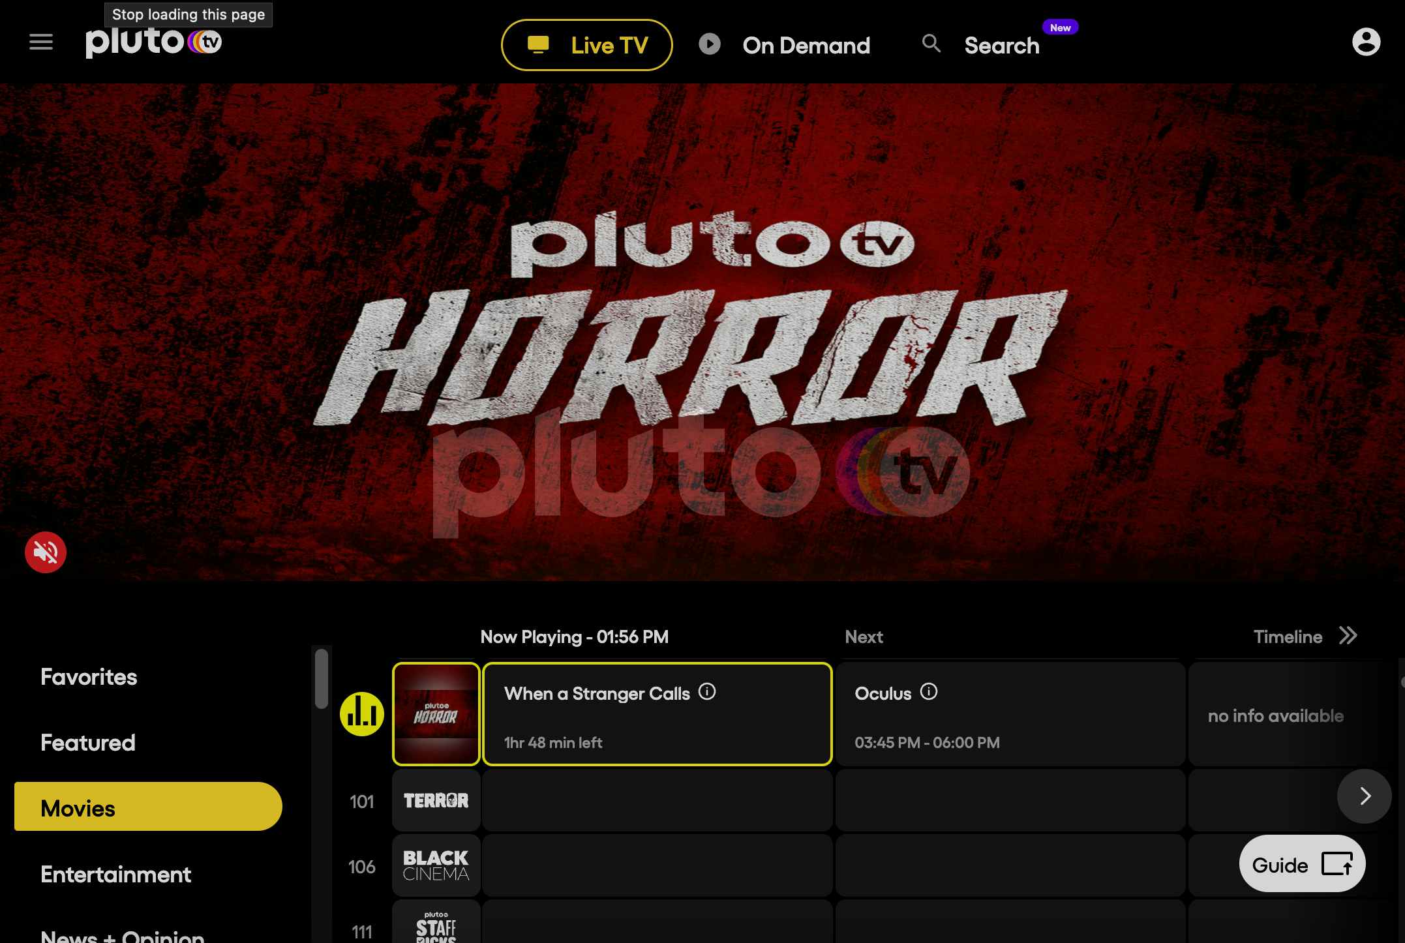Open the user account profile icon

point(1366,42)
